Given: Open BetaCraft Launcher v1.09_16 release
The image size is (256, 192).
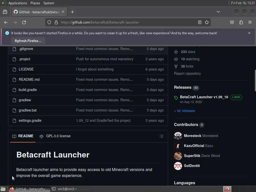Looking at the screenshot, I should point(204,97).
